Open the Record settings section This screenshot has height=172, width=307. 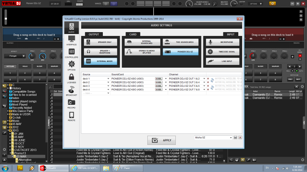71,104
